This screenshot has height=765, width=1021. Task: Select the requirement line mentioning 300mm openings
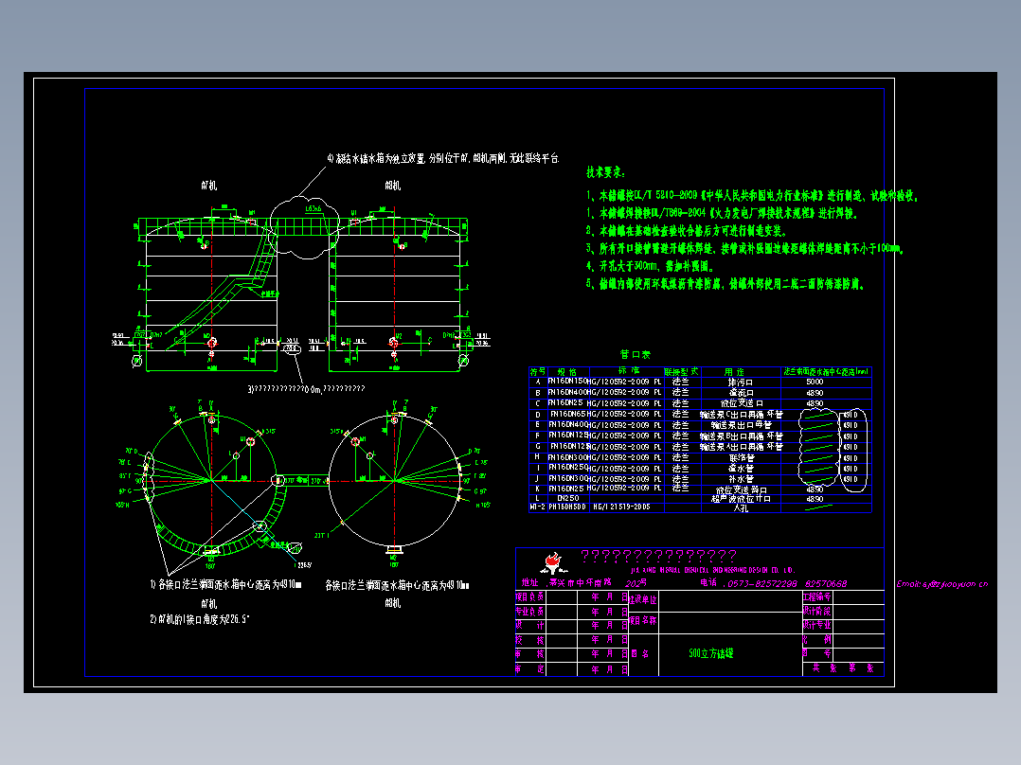coord(650,266)
